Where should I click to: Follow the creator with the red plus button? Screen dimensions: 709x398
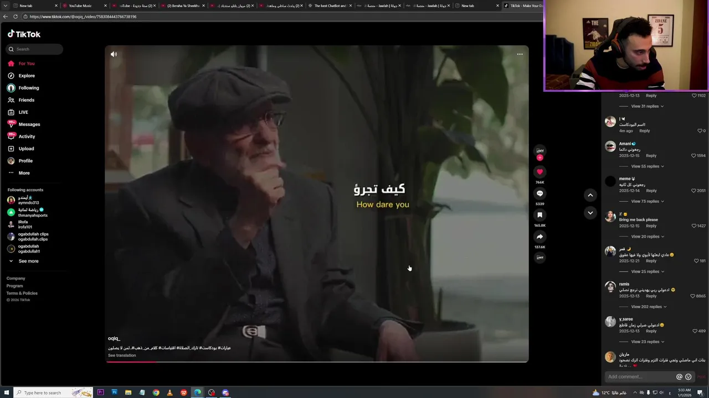540,158
